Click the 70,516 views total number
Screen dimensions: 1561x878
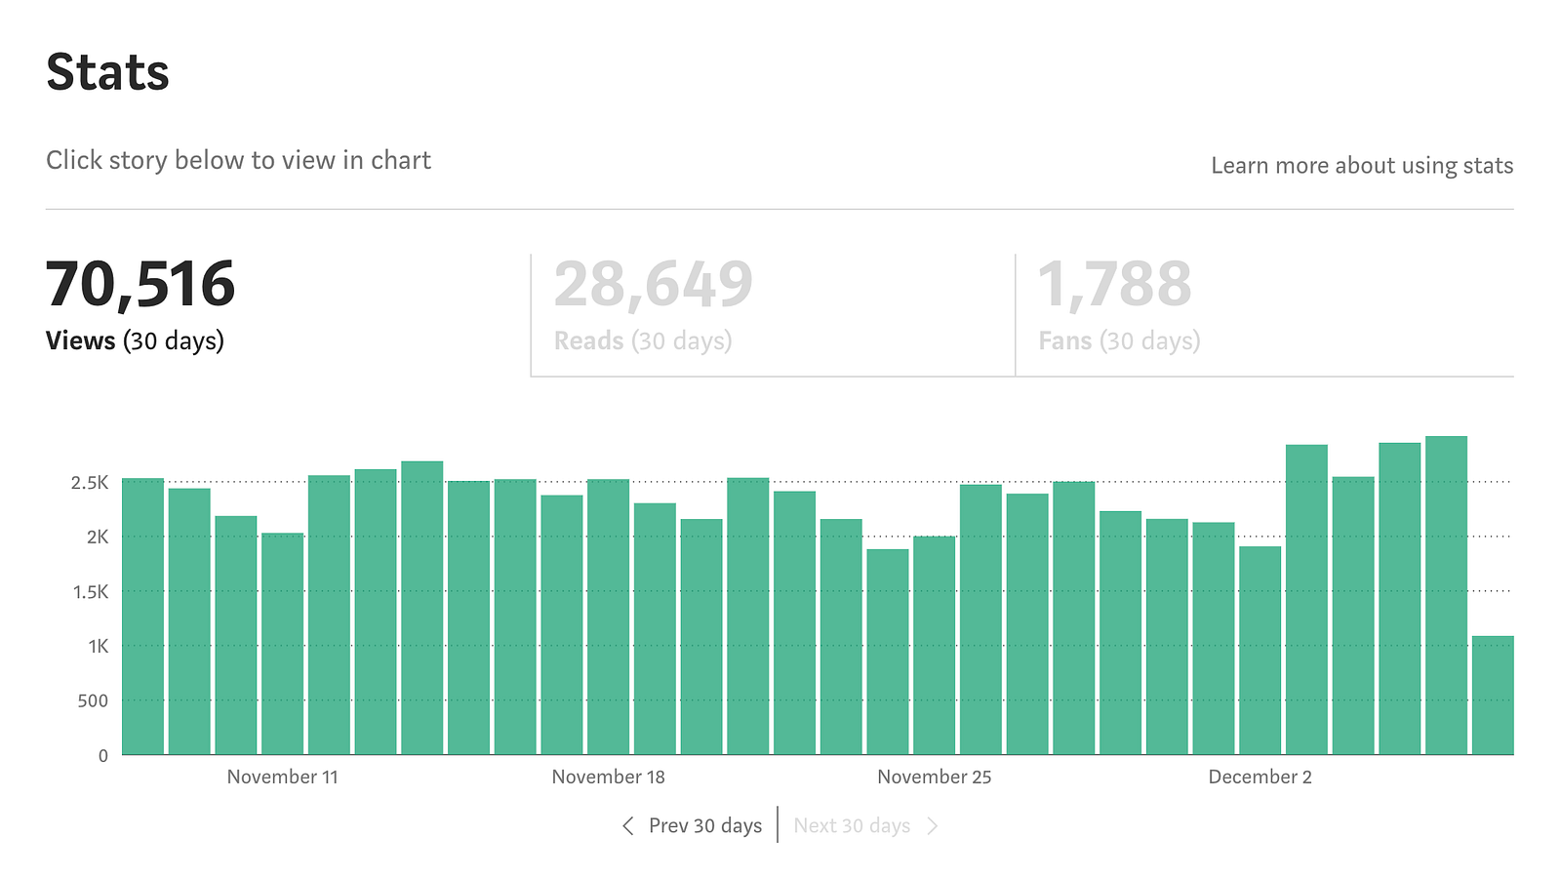(x=140, y=284)
